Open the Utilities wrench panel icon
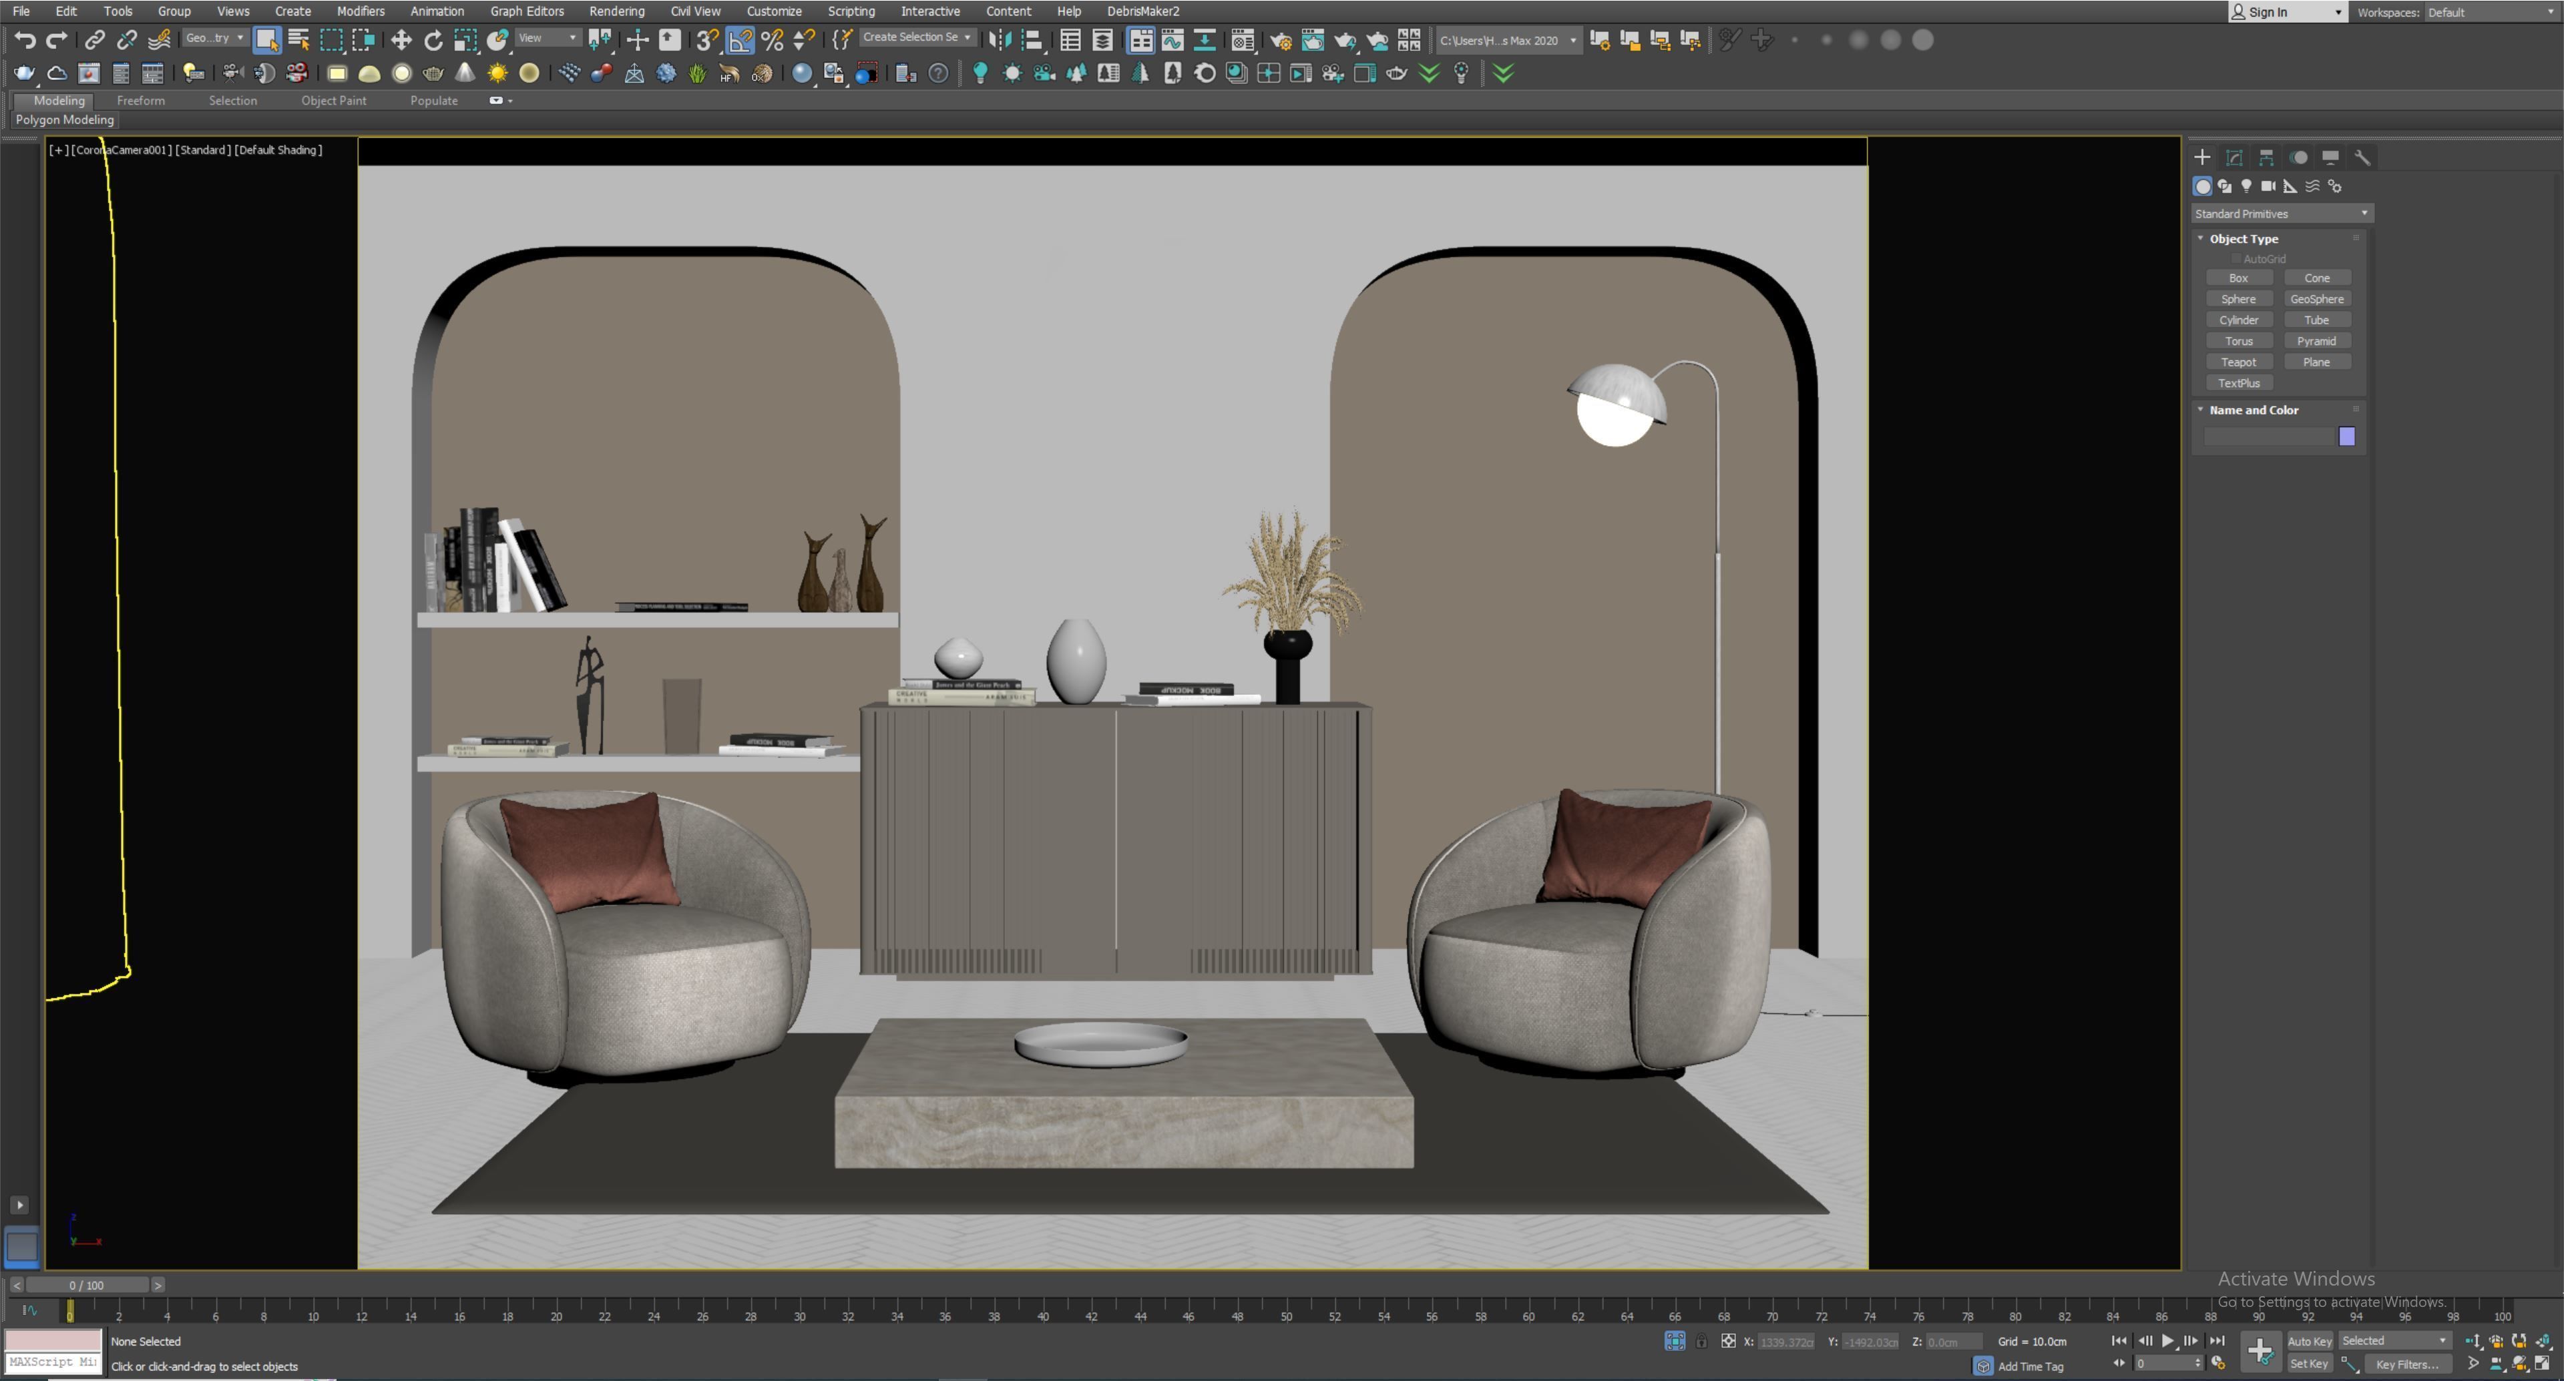 click(x=2362, y=158)
